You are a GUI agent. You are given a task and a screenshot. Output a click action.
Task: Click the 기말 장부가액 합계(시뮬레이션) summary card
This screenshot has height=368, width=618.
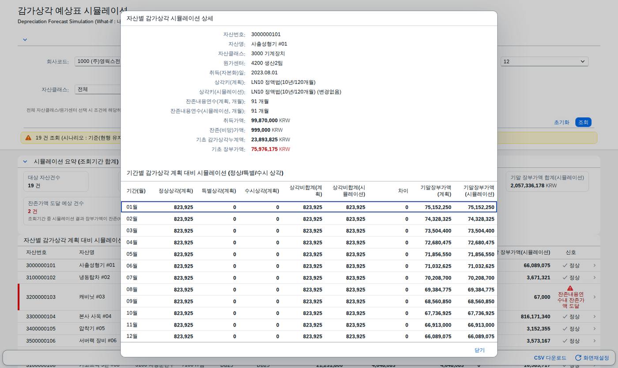click(x=547, y=182)
